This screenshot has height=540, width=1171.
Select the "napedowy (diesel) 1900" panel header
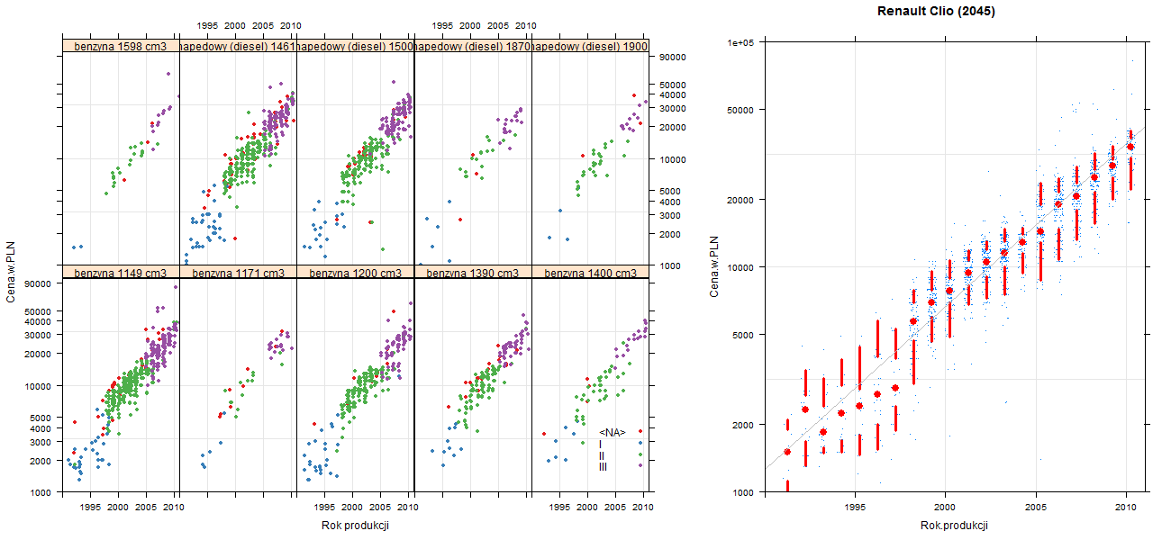coord(590,45)
